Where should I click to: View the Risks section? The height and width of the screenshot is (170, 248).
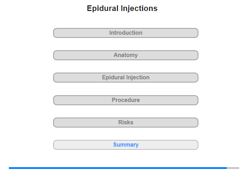coord(126,123)
